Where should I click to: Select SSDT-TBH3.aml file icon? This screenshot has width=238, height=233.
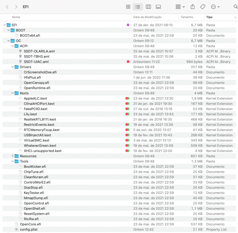pyautogui.click(x=21, y=57)
